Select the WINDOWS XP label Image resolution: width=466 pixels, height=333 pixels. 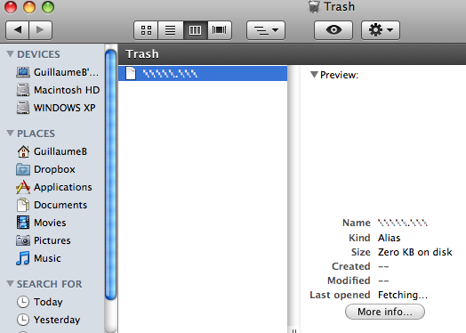pyautogui.click(x=65, y=108)
